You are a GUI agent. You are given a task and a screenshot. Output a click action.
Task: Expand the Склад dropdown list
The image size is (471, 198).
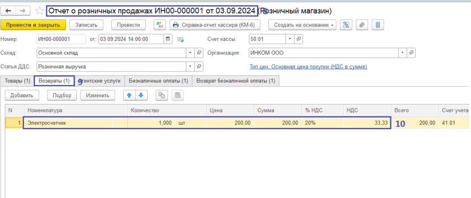(190, 53)
